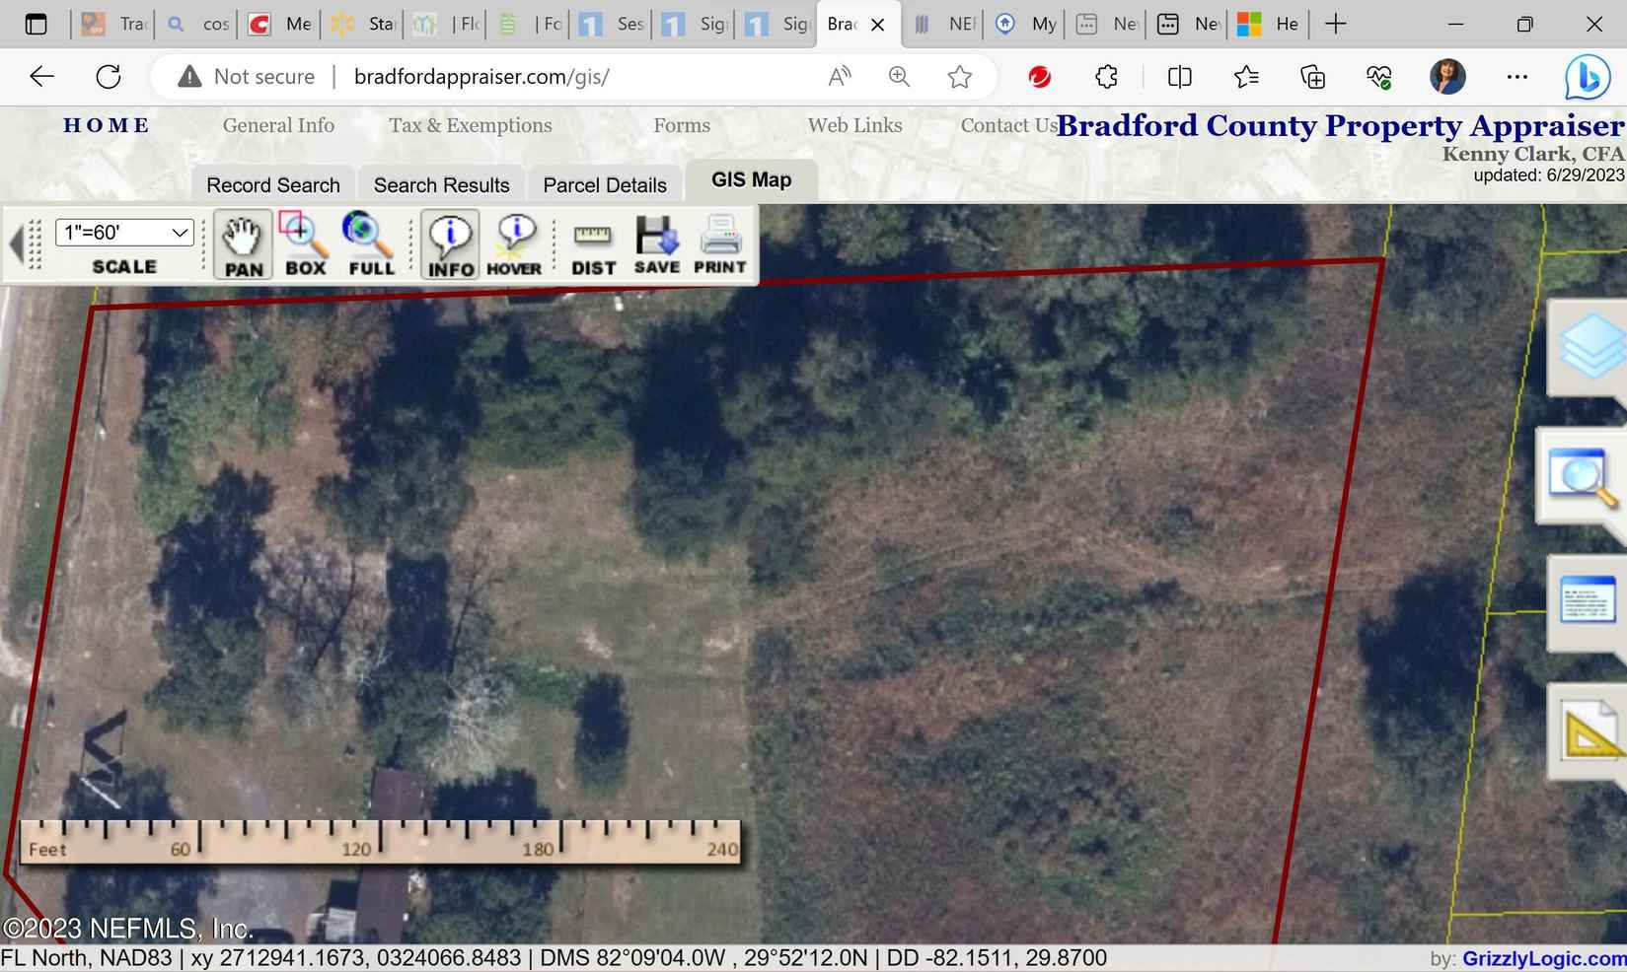Screen dimensions: 1627x972
Task: Switch to the Parcel Details tab
Action: click(x=604, y=184)
